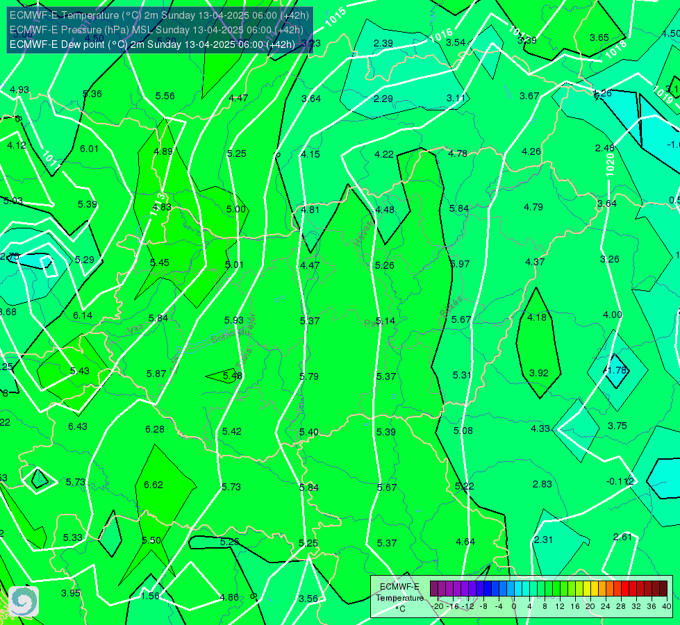Click the yellow swatch at 20 in legend
680x625 pixels.
[x=587, y=589]
